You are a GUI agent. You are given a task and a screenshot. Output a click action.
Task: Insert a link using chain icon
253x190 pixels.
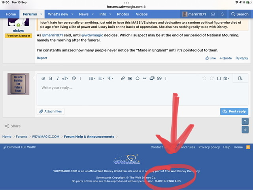point(123,78)
